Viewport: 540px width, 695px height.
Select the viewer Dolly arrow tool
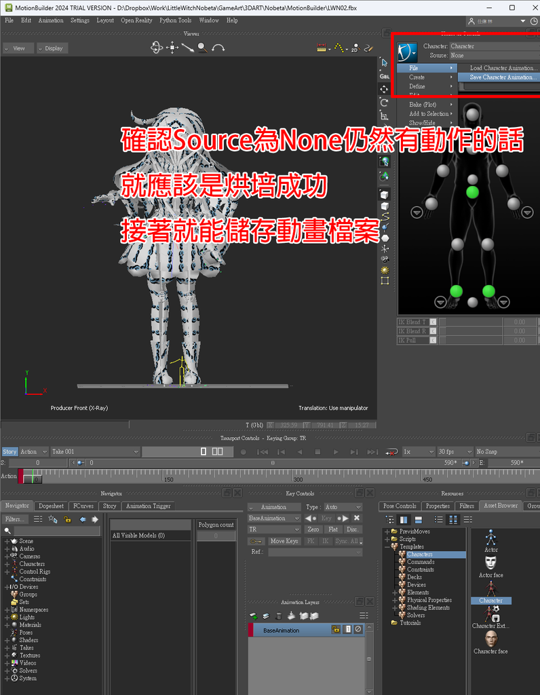(x=188, y=48)
